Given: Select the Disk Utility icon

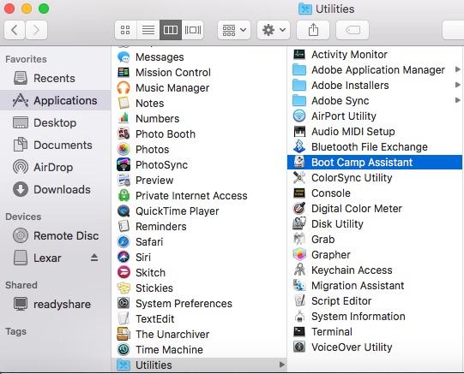Looking at the screenshot, I should click(299, 223).
